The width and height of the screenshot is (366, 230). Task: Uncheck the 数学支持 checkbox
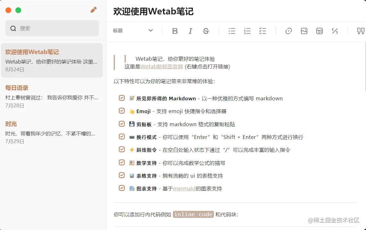122,162
